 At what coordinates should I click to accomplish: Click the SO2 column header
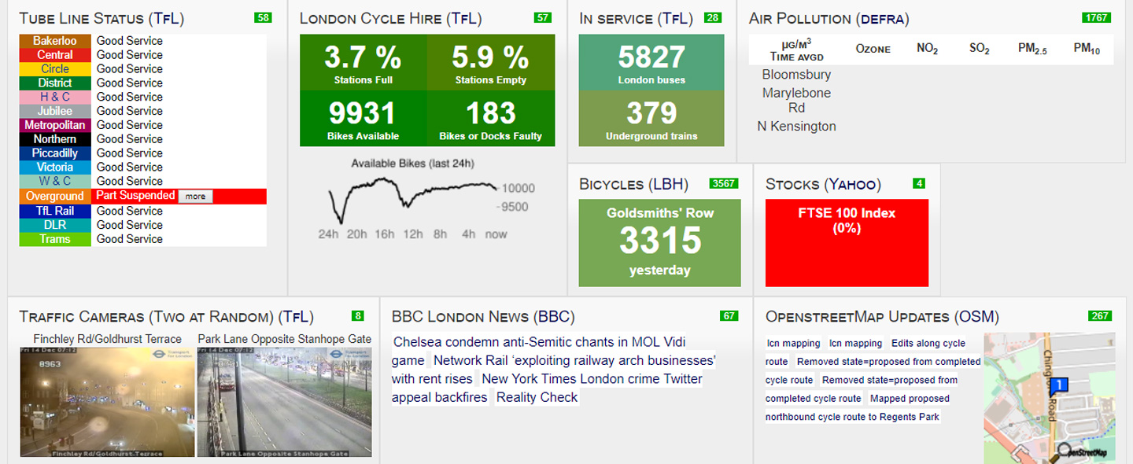pyautogui.click(x=980, y=49)
